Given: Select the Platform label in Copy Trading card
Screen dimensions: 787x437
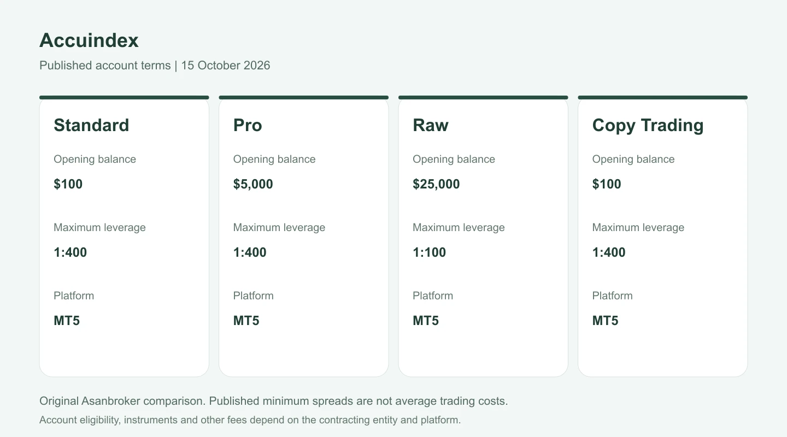Looking at the screenshot, I should [x=613, y=296].
